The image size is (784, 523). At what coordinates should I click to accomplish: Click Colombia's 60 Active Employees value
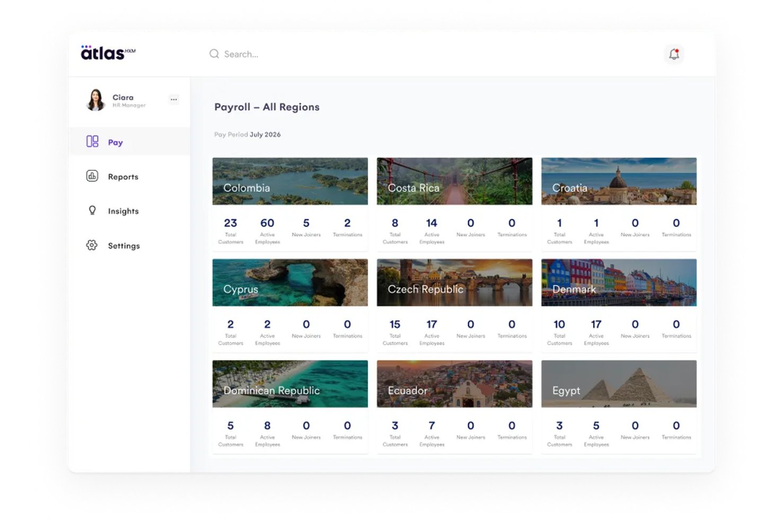pos(268,223)
